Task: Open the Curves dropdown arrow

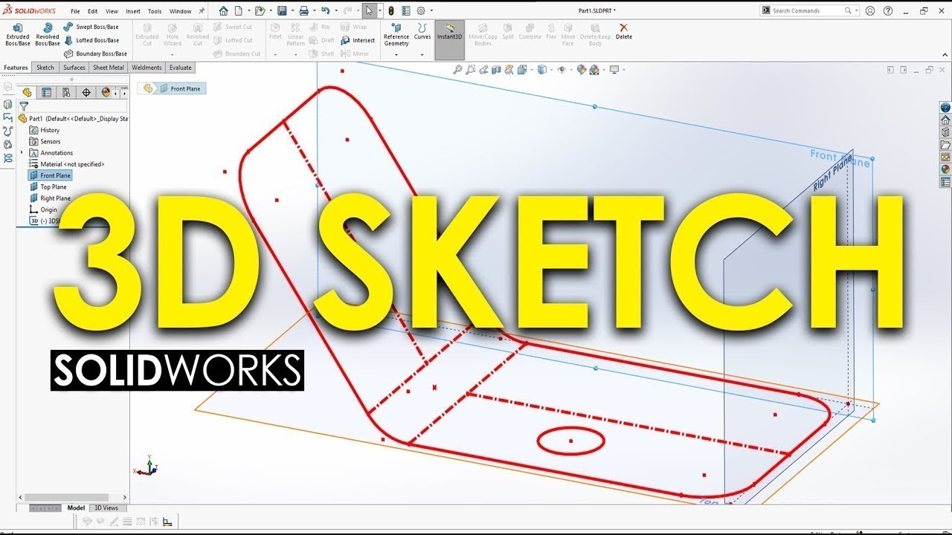Action: [x=422, y=54]
